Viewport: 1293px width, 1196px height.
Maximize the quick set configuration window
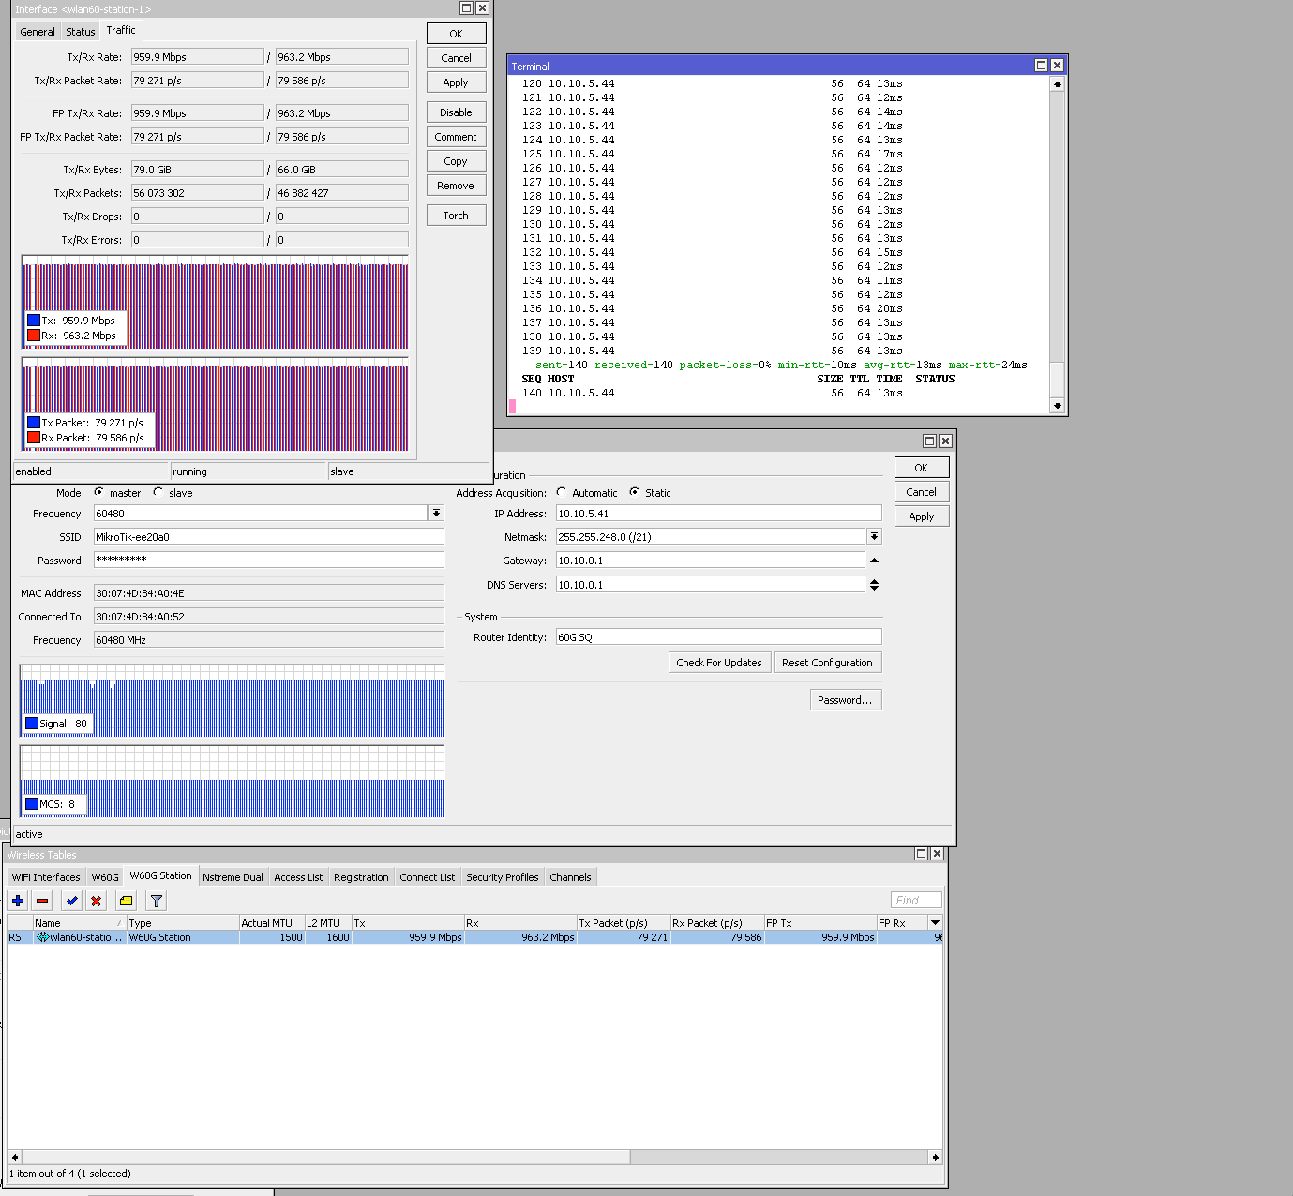coord(929,441)
